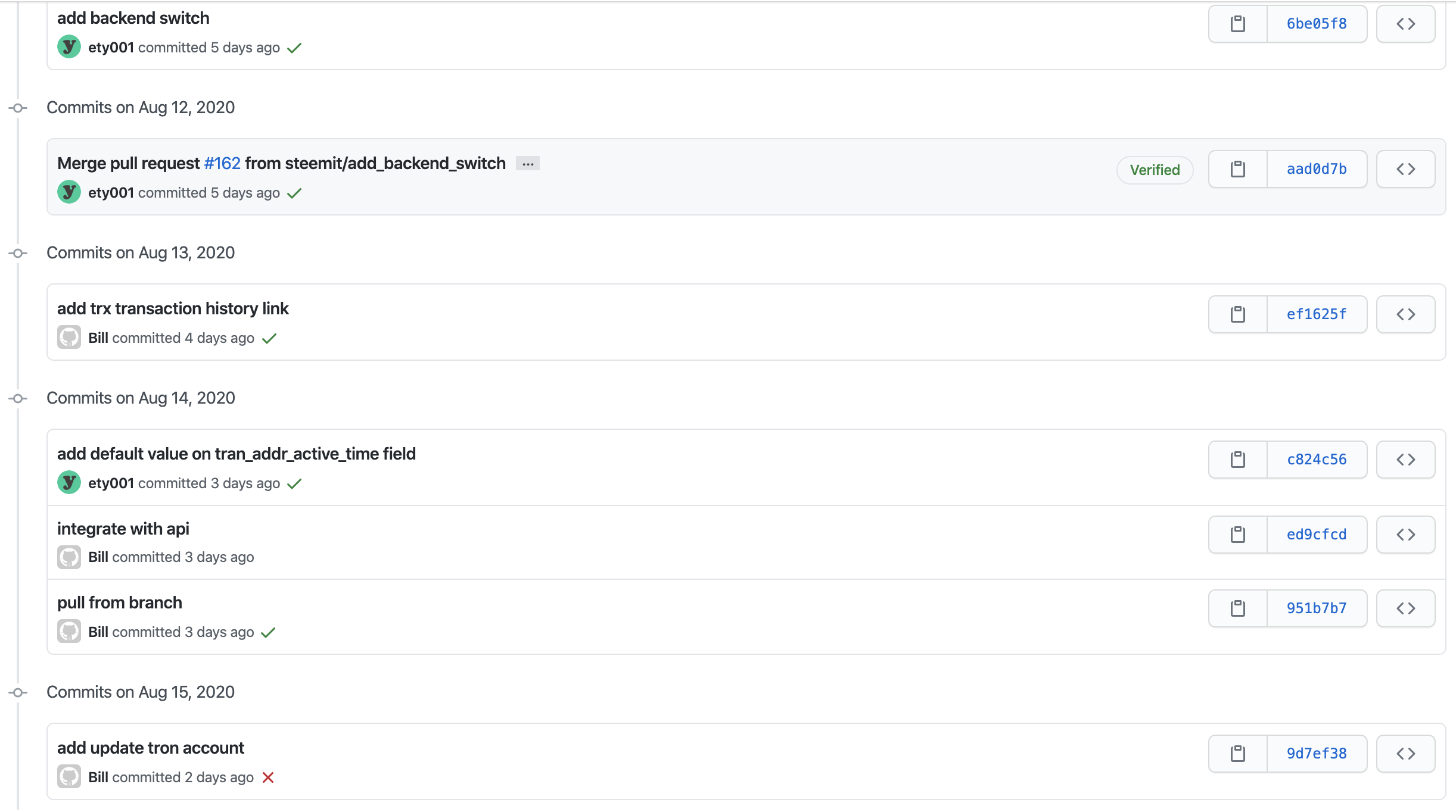Click Bill's avatar on pull from branch commit
Image resolution: width=1456 pixels, height=812 pixels.
[x=69, y=632]
